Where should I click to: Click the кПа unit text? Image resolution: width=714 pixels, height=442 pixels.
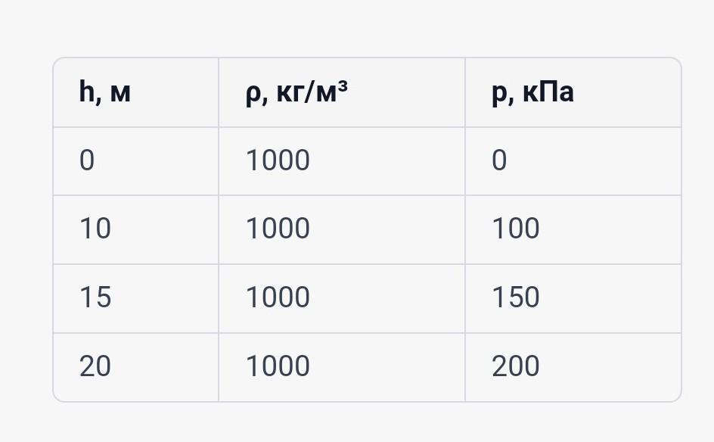pyautogui.click(x=548, y=92)
